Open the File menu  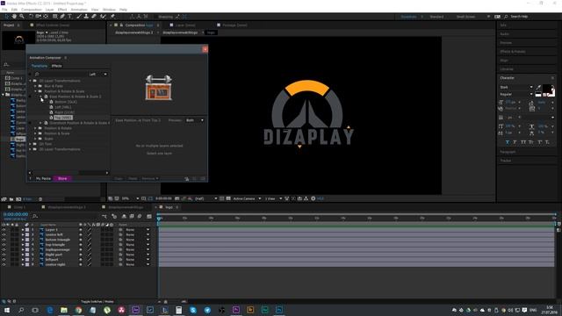click(4, 10)
